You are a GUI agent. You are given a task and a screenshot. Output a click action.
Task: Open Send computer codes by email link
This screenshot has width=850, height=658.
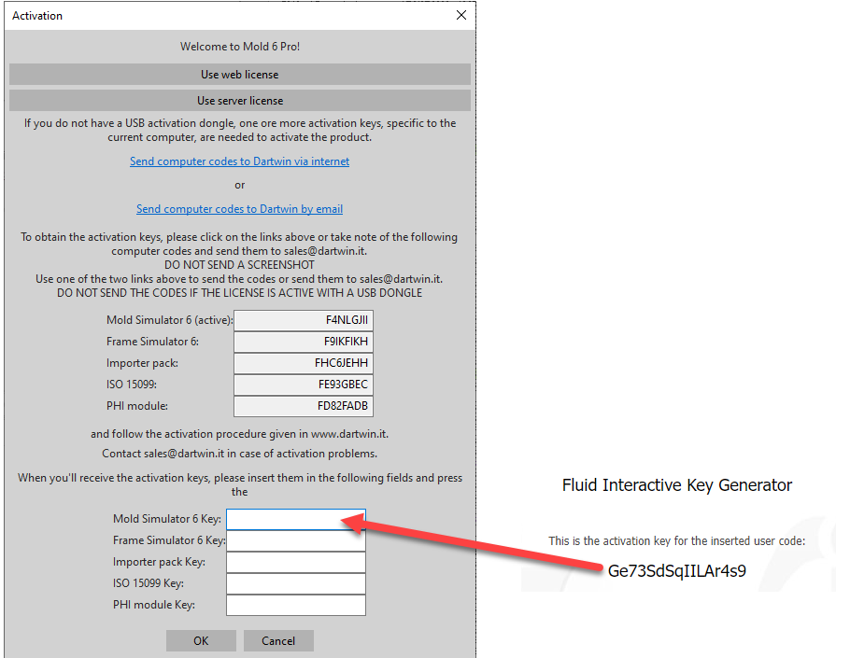(239, 209)
